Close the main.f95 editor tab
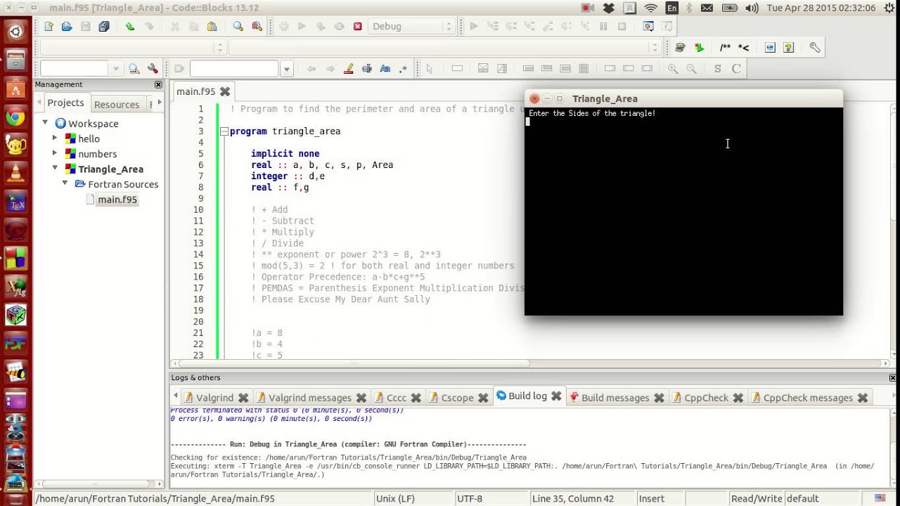This screenshot has height=506, width=900. [225, 91]
